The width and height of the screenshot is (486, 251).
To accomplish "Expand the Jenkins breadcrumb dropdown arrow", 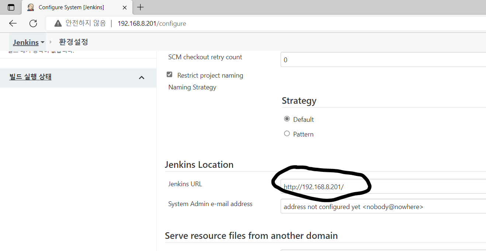I will coord(42,42).
